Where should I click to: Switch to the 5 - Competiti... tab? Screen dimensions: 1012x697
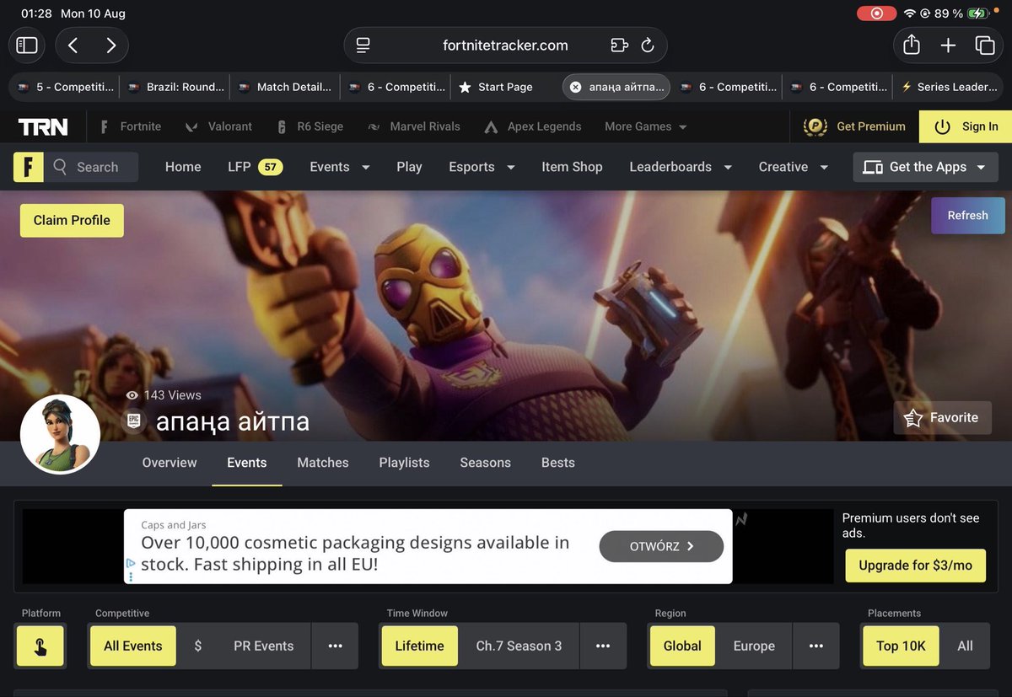click(64, 87)
